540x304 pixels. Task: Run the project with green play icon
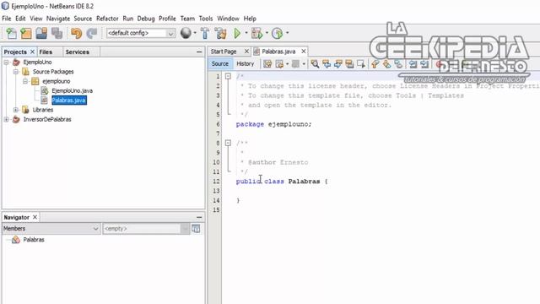coord(237,33)
